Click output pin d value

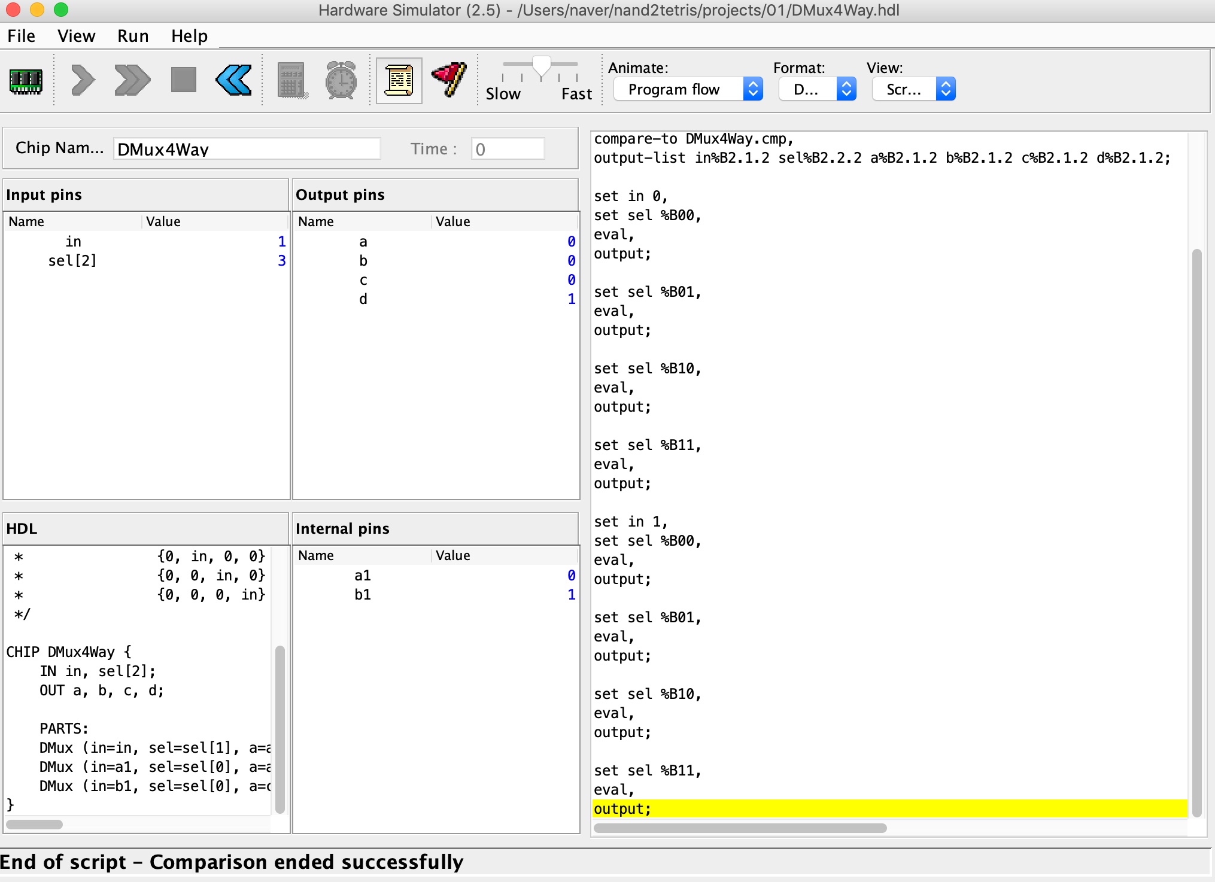coord(572,299)
